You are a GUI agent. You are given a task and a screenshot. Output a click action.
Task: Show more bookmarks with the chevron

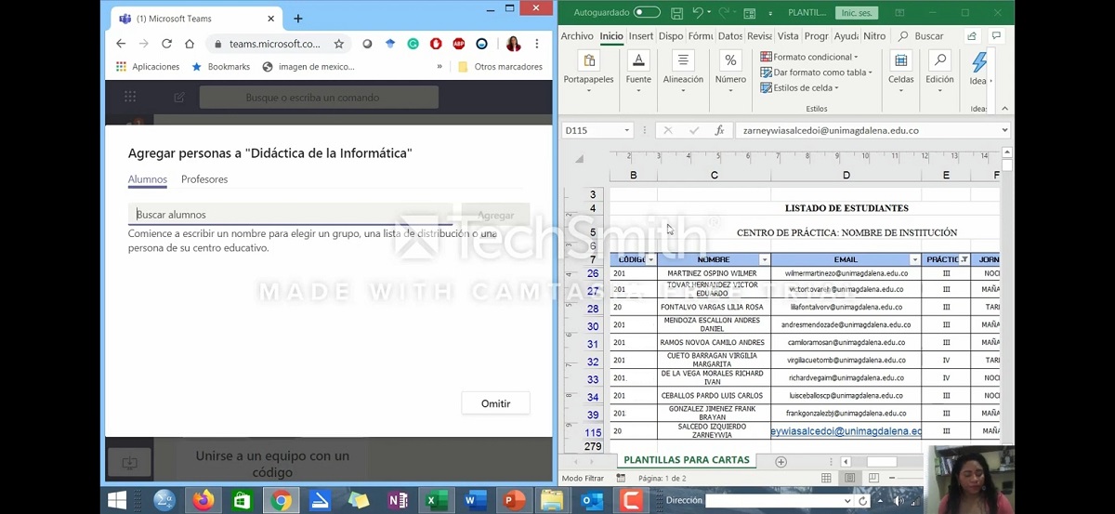[x=439, y=67]
